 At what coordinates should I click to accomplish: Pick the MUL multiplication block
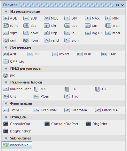pos(51,18)
